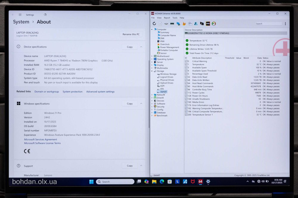Click the Rename this PC button
Screen dimensions: 298x198
click(x=131, y=34)
